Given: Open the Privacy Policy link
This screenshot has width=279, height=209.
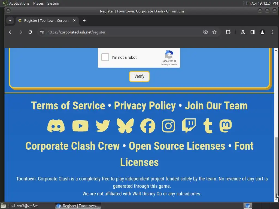Looking at the screenshot, I should [x=145, y=106].
